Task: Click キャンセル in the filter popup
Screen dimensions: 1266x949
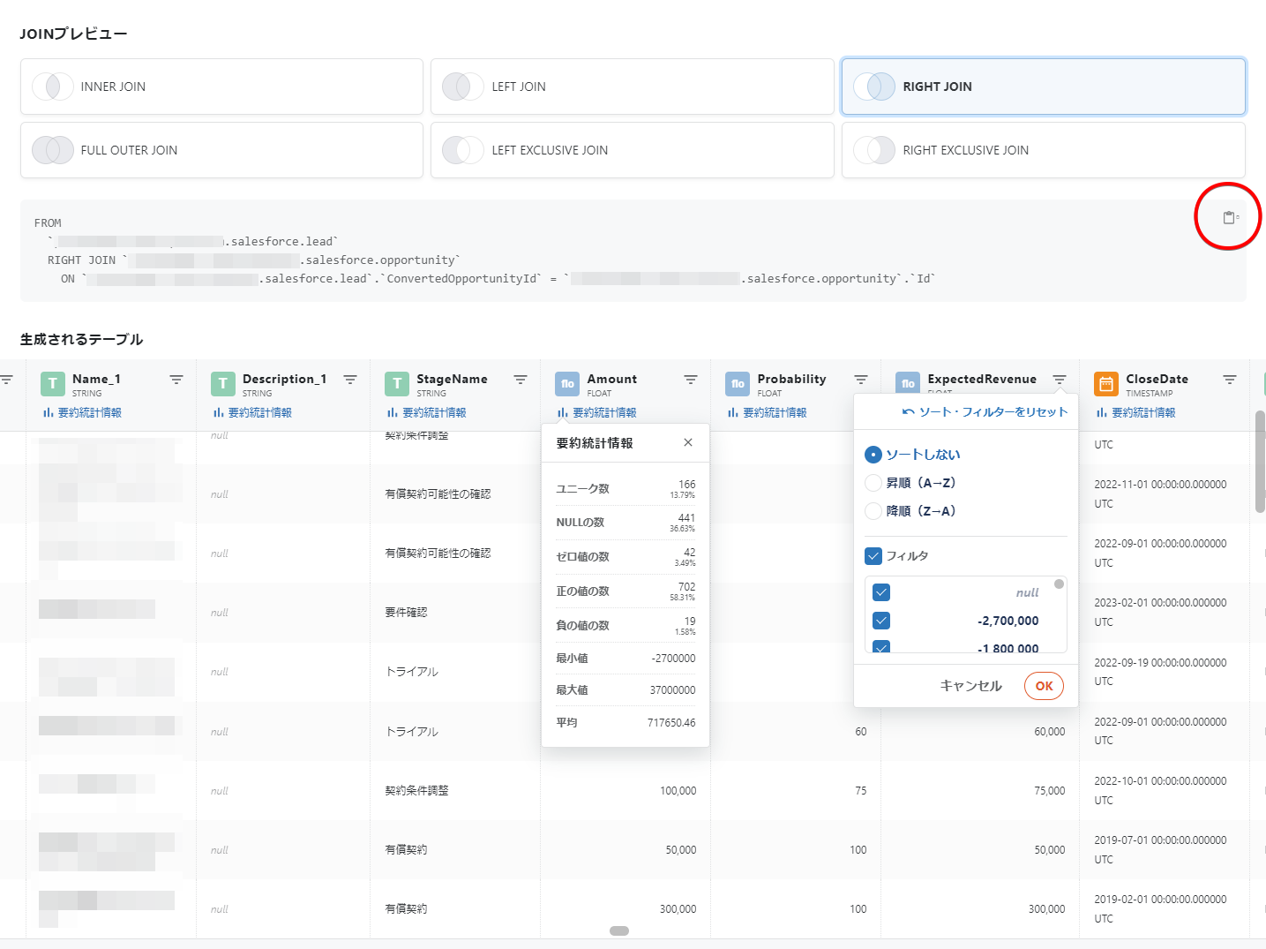Action: (970, 686)
